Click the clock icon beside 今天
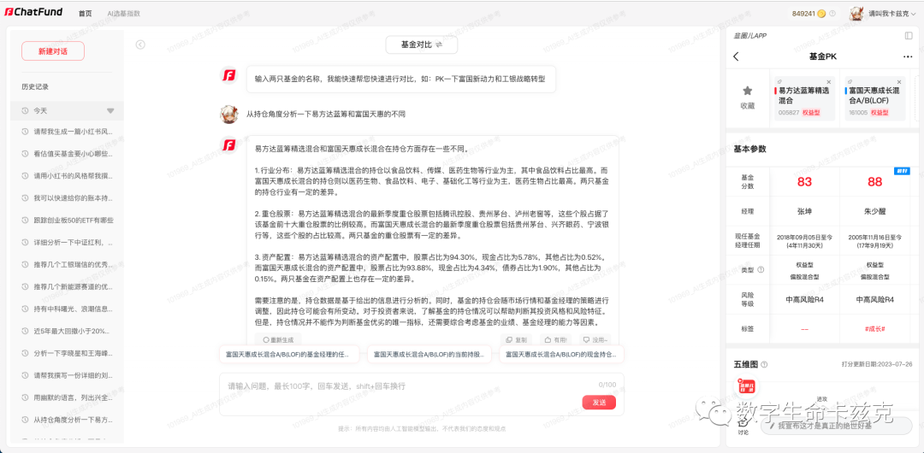Screen dimensions: 924x453 [25, 111]
